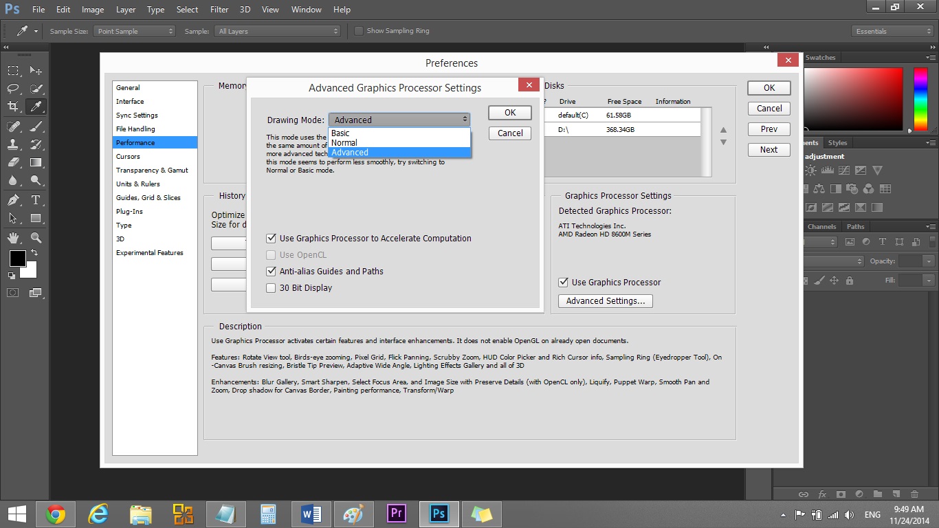Select the Clone Stamp tool

[x=13, y=144]
